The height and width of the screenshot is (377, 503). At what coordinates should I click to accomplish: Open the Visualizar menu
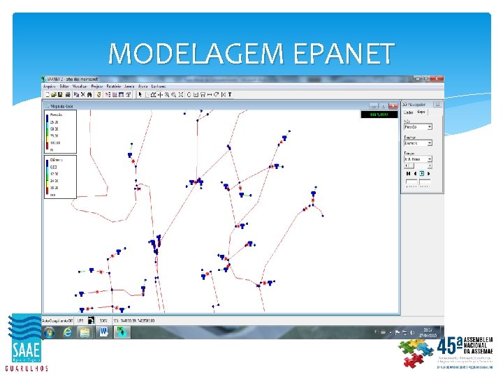click(x=80, y=87)
